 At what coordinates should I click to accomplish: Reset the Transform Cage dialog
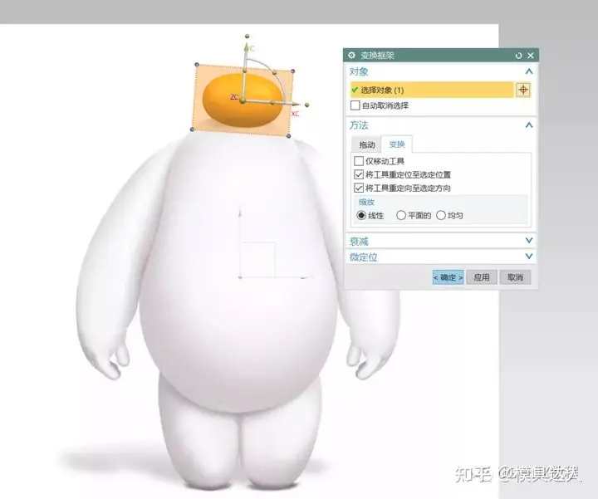[518, 56]
